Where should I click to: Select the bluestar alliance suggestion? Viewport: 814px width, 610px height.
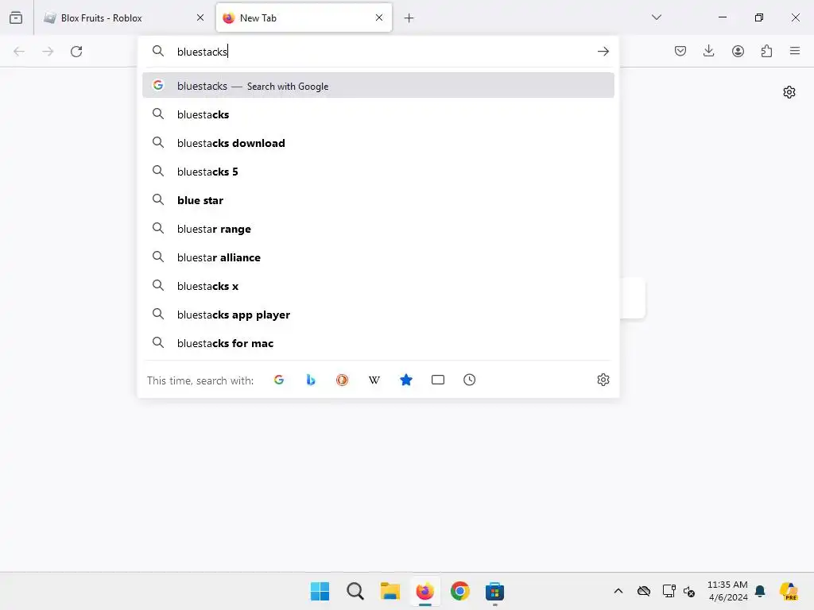point(378,257)
